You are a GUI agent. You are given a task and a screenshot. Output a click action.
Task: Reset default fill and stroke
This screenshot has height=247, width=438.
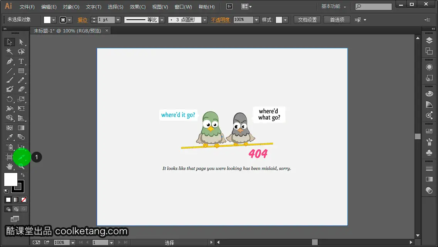6,191
